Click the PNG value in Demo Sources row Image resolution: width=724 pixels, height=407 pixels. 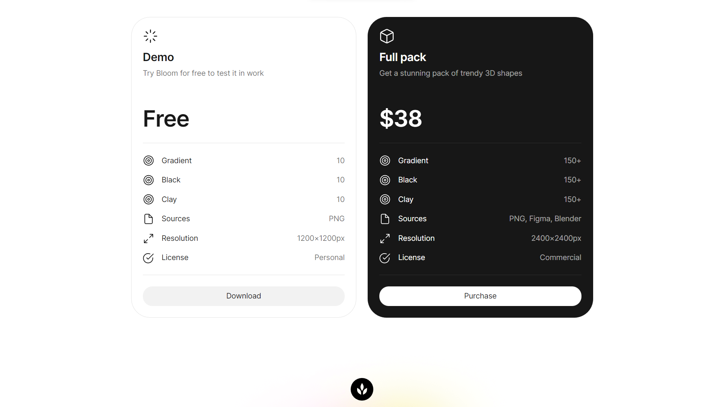coord(337,219)
